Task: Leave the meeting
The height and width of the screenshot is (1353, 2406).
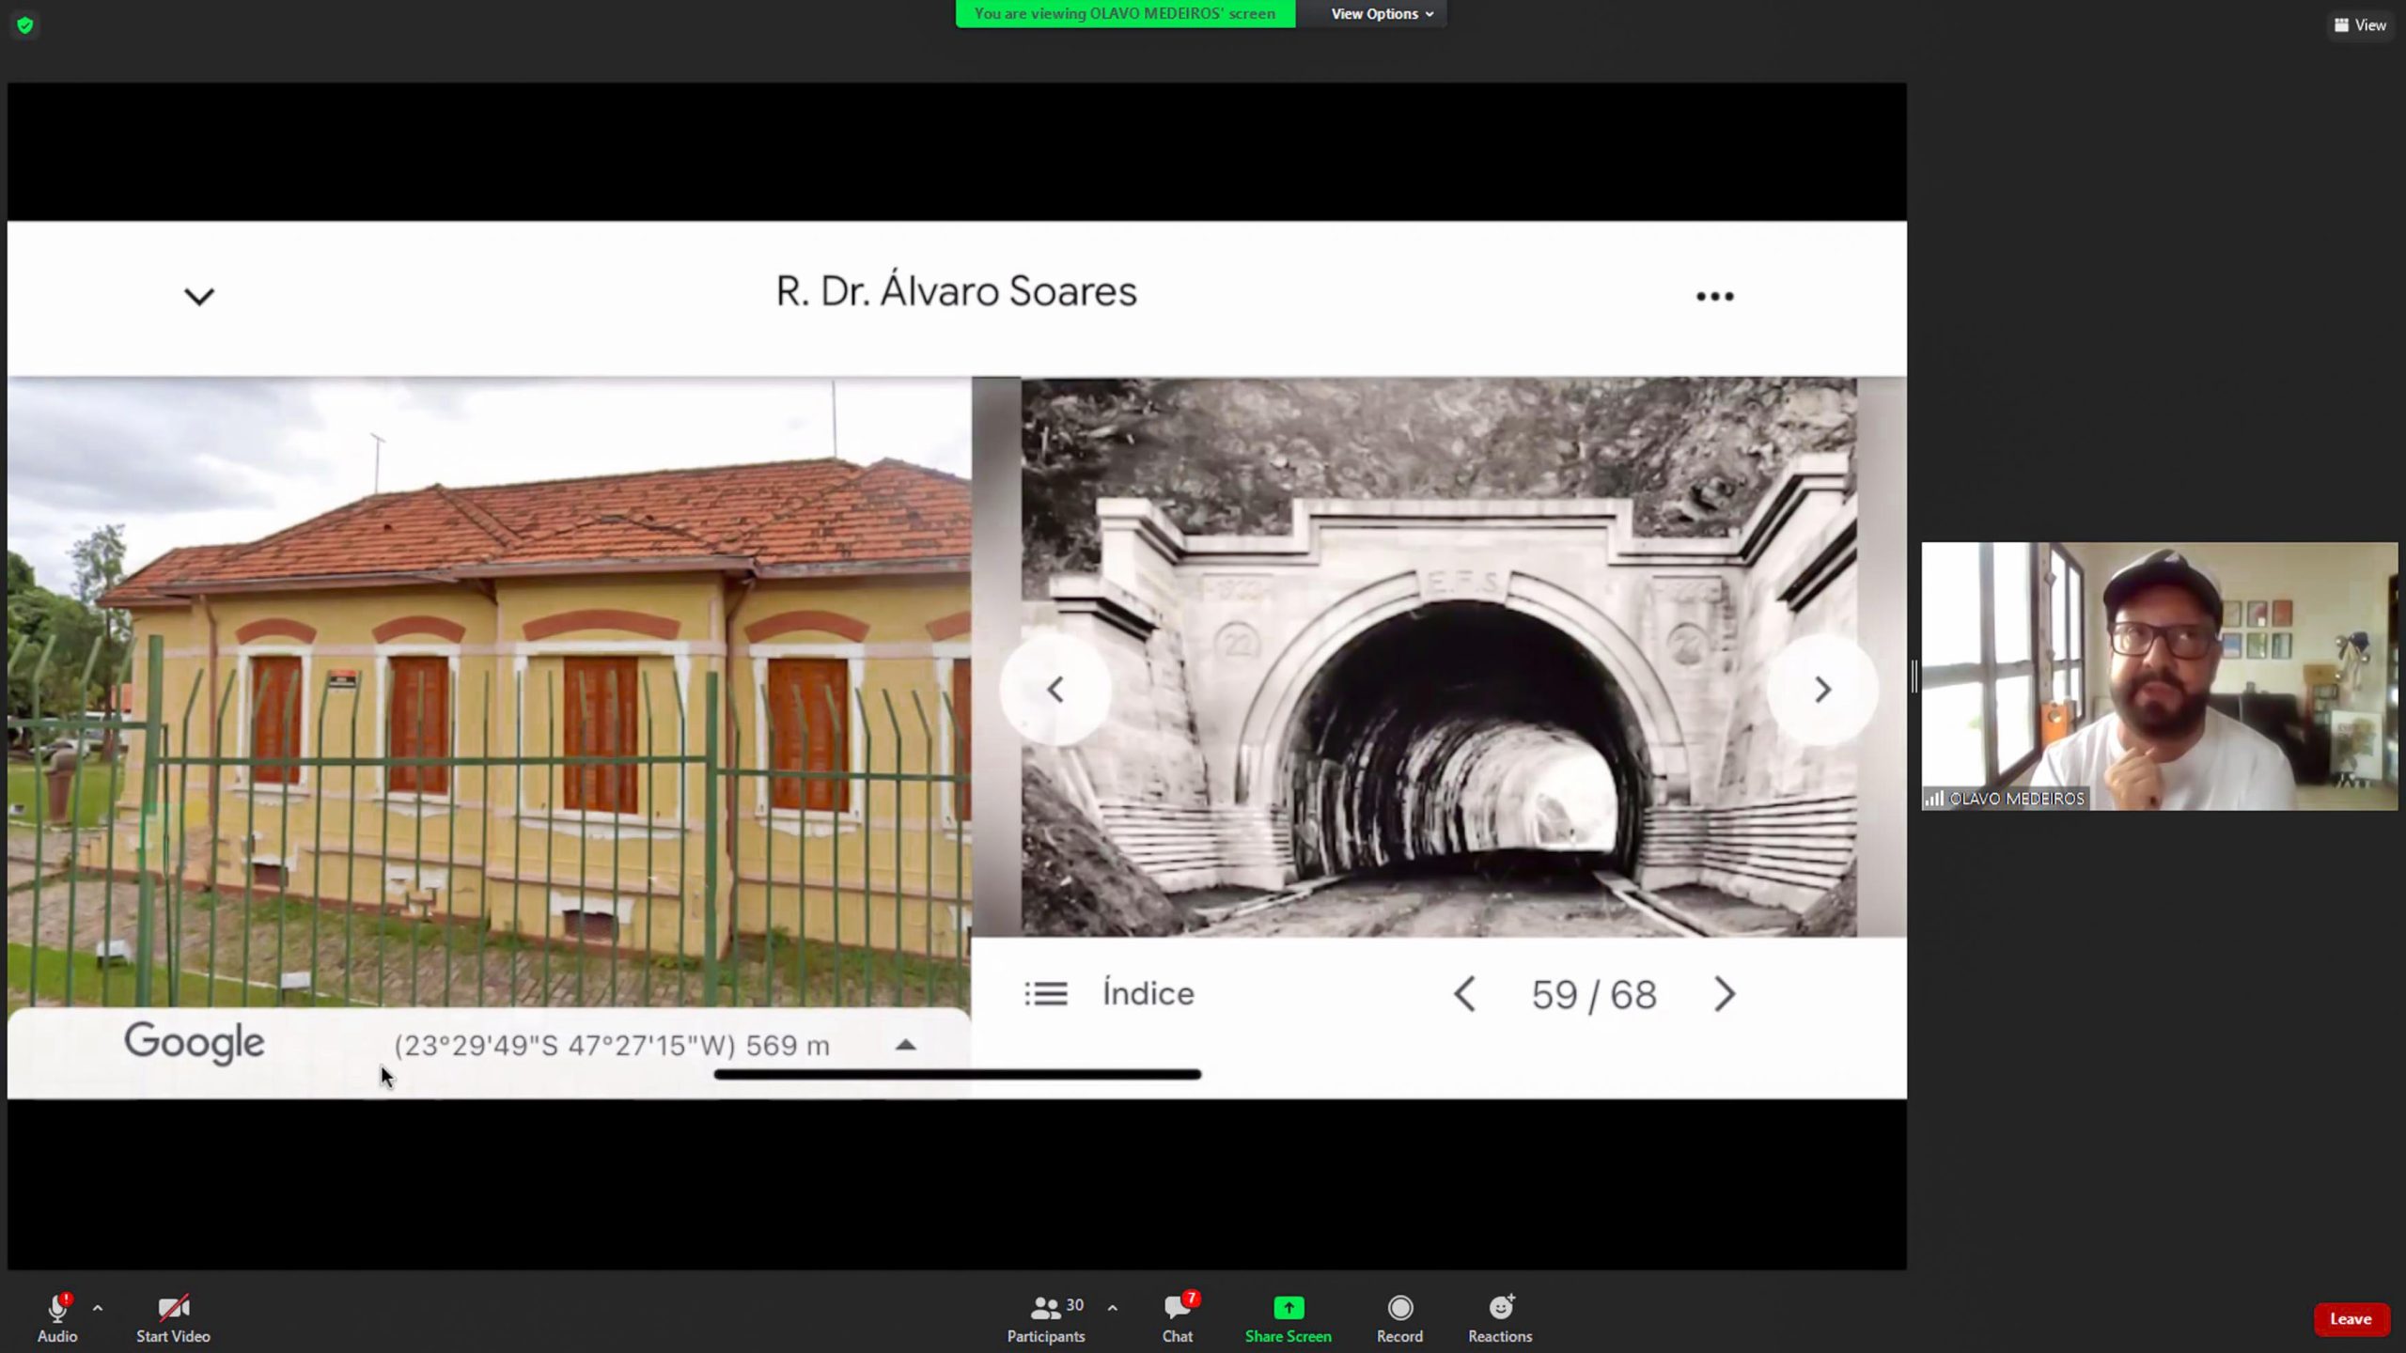Action: point(2350,1319)
